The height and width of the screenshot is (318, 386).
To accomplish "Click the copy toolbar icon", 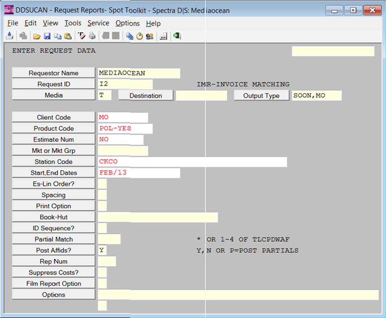I will click(58, 36).
